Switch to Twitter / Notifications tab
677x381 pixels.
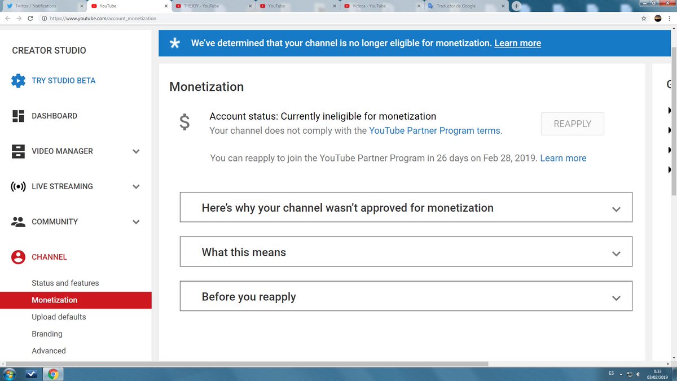[43, 6]
